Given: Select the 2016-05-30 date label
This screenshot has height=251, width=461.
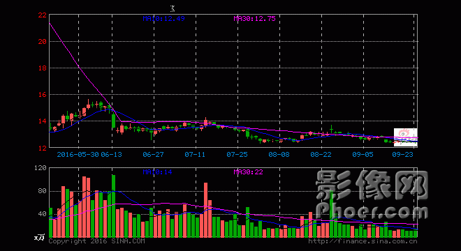Looking at the screenshot, I should 78,154.
